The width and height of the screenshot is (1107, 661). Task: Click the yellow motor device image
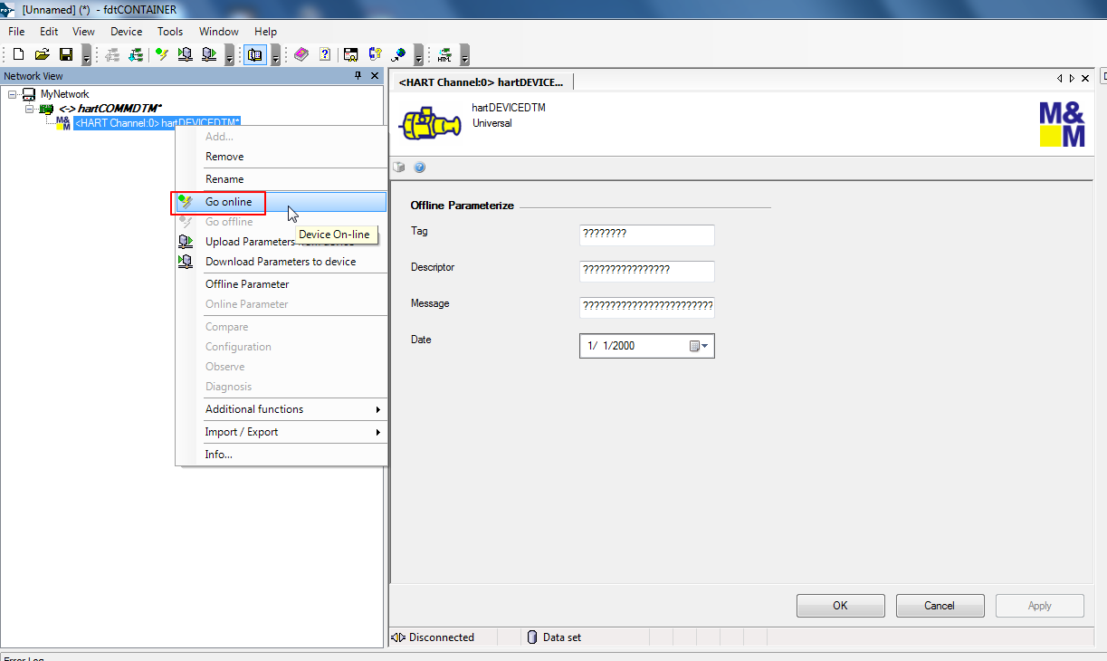pyautogui.click(x=431, y=123)
